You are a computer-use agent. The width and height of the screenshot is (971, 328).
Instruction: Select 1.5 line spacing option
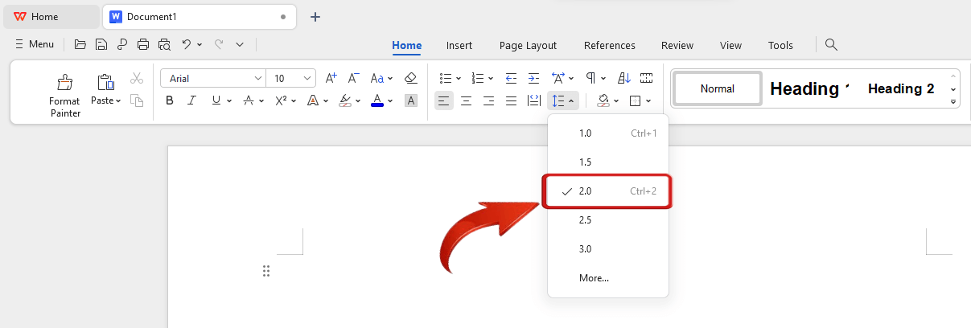(608, 162)
